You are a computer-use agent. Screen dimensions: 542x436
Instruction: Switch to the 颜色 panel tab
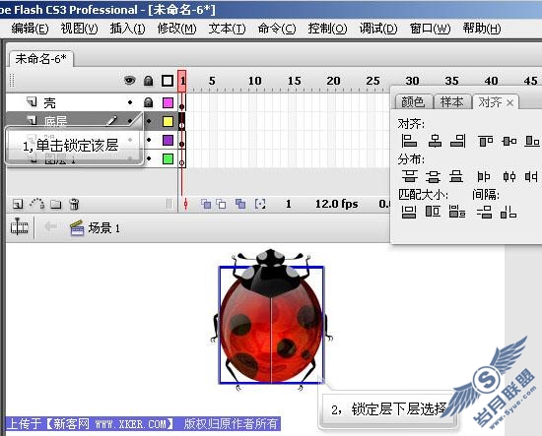click(x=413, y=101)
